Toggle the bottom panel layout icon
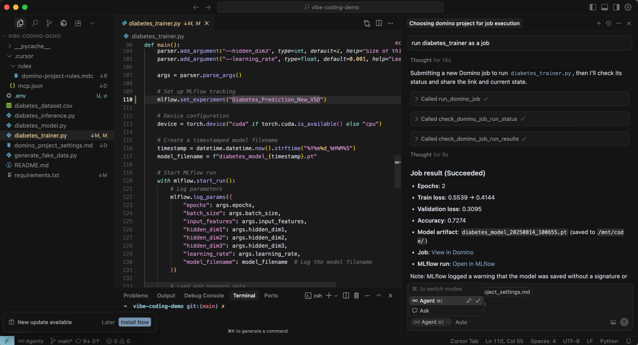This screenshot has width=638, height=345. pyautogui.click(x=604, y=7)
